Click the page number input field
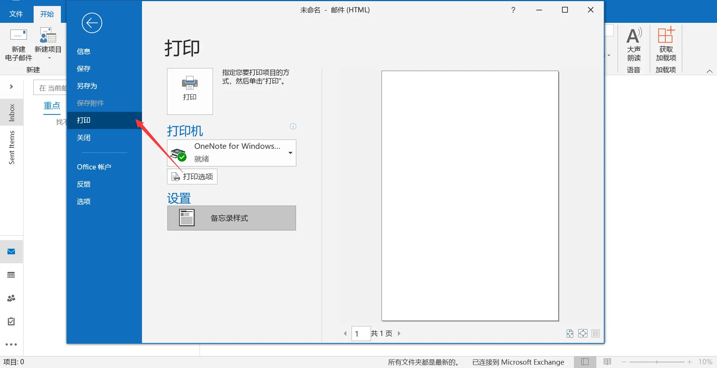717x368 pixels. coord(361,334)
